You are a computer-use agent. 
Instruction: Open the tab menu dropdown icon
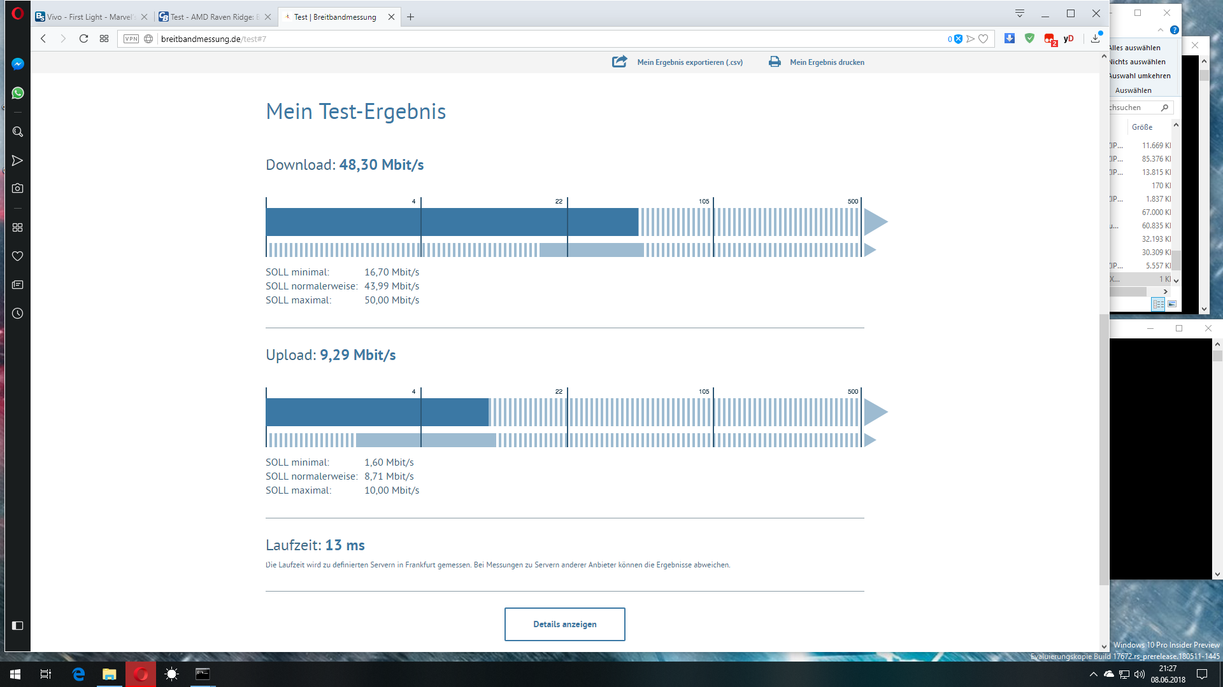(x=1020, y=13)
